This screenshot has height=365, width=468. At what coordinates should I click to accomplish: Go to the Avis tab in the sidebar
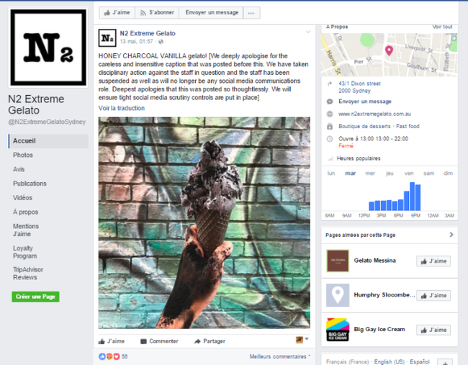(19, 169)
